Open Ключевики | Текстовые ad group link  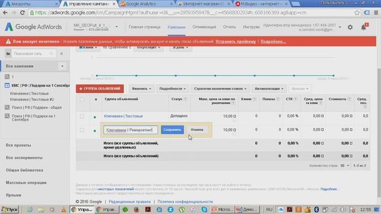[123, 117]
